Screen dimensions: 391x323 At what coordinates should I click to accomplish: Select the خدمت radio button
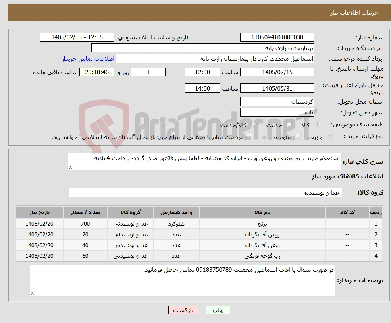[x=289, y=124]
